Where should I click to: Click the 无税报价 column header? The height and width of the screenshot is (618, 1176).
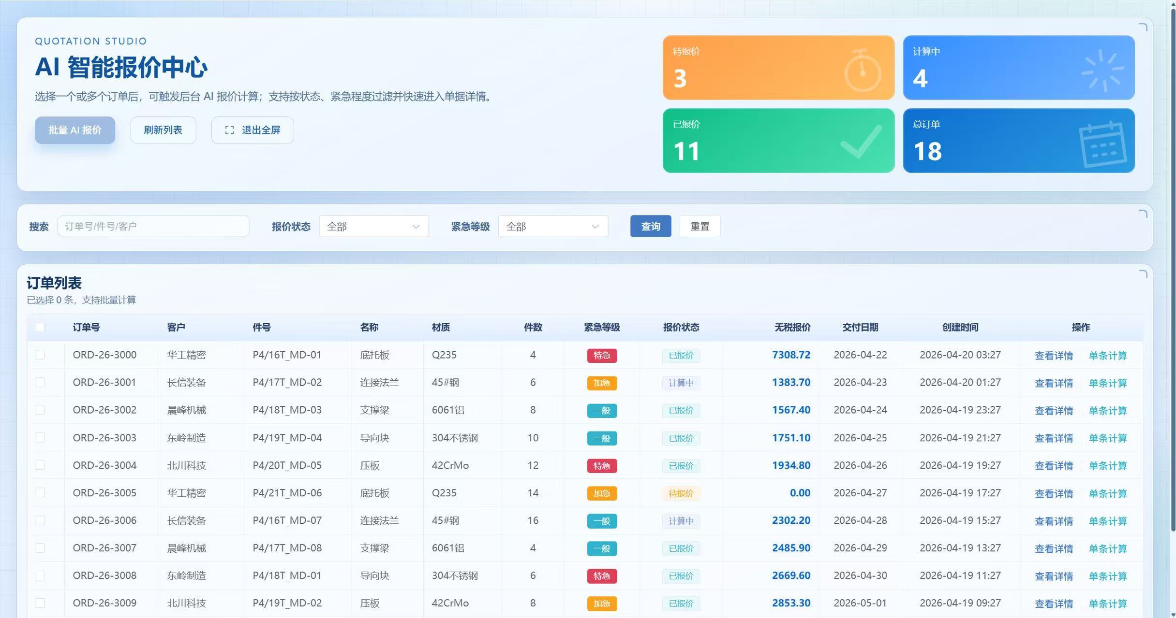coord(792,328)
